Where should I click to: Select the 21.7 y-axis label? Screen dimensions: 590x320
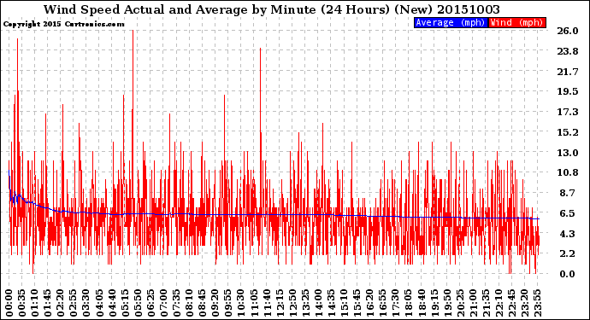(568, 72)
